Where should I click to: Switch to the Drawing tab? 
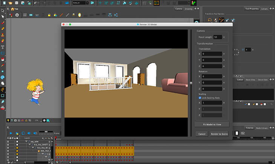coord(188,9)
